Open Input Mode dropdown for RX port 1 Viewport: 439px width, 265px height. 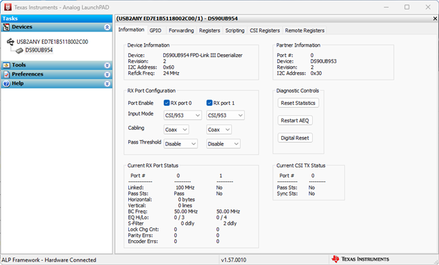(x=226, y=115)
